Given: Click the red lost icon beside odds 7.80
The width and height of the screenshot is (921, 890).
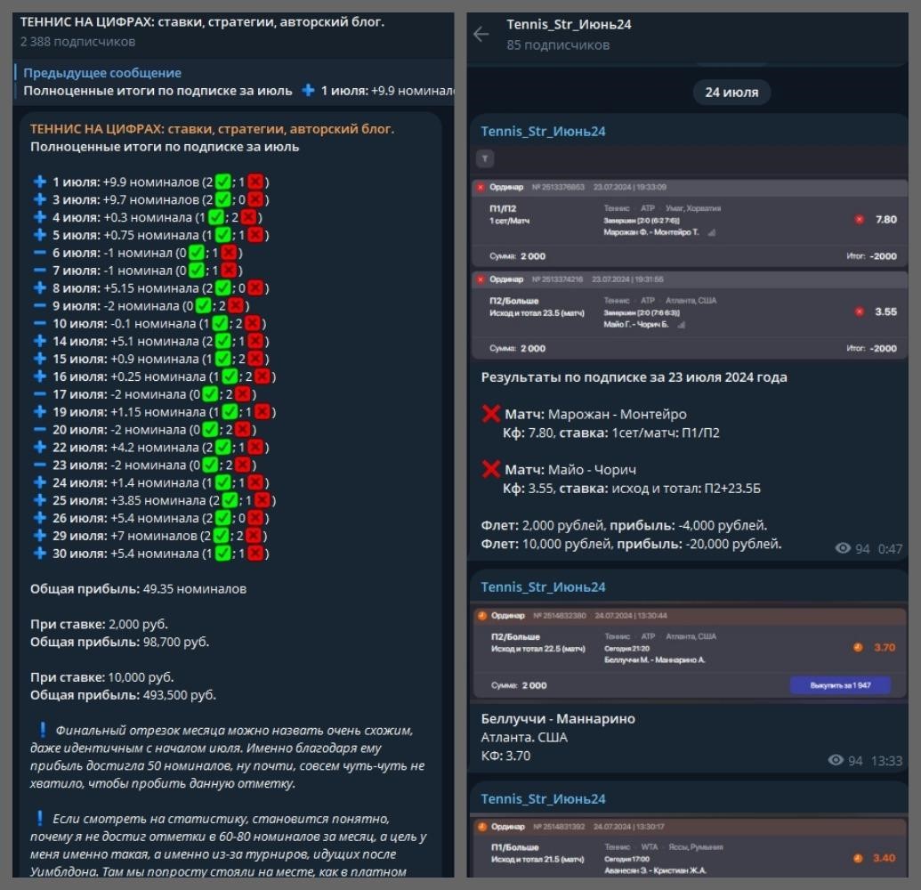Looking at the screenshot, I should coord(860,219).
